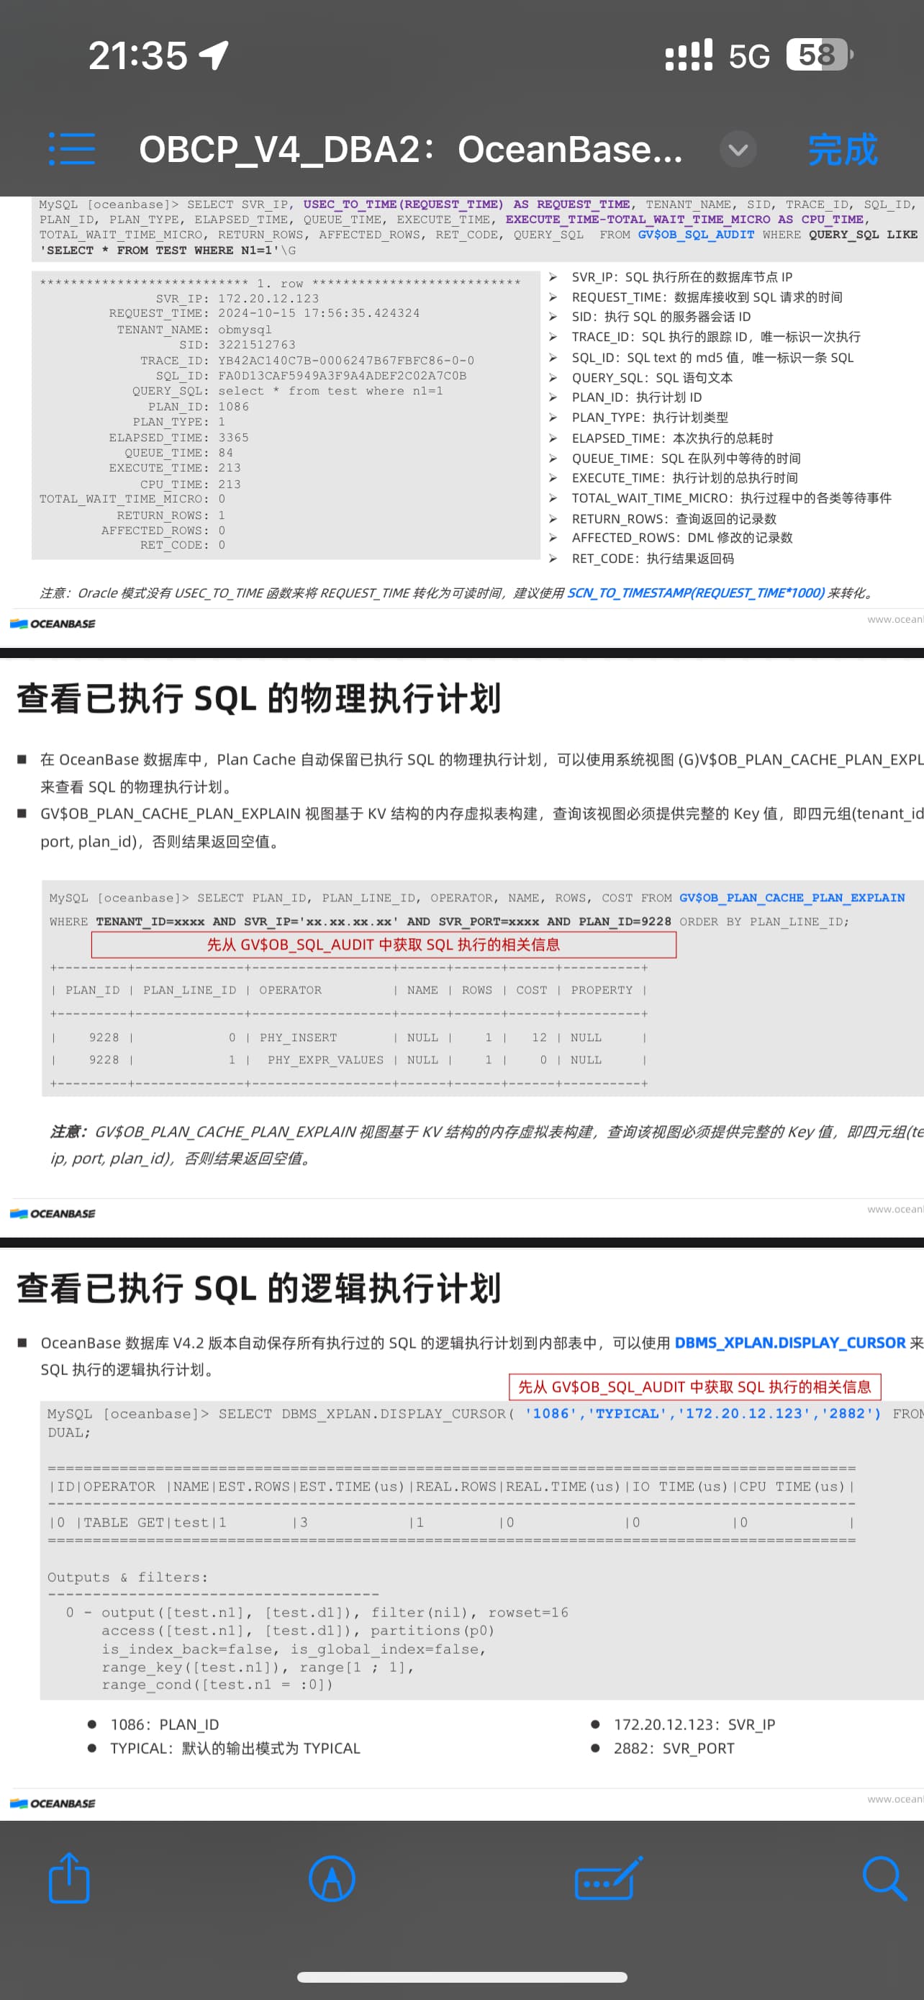Tap the REQUEST_TIME value 2024-10-15 17:56:35.424324
This screenshot has height=2000, width=924.
(319, 313)
